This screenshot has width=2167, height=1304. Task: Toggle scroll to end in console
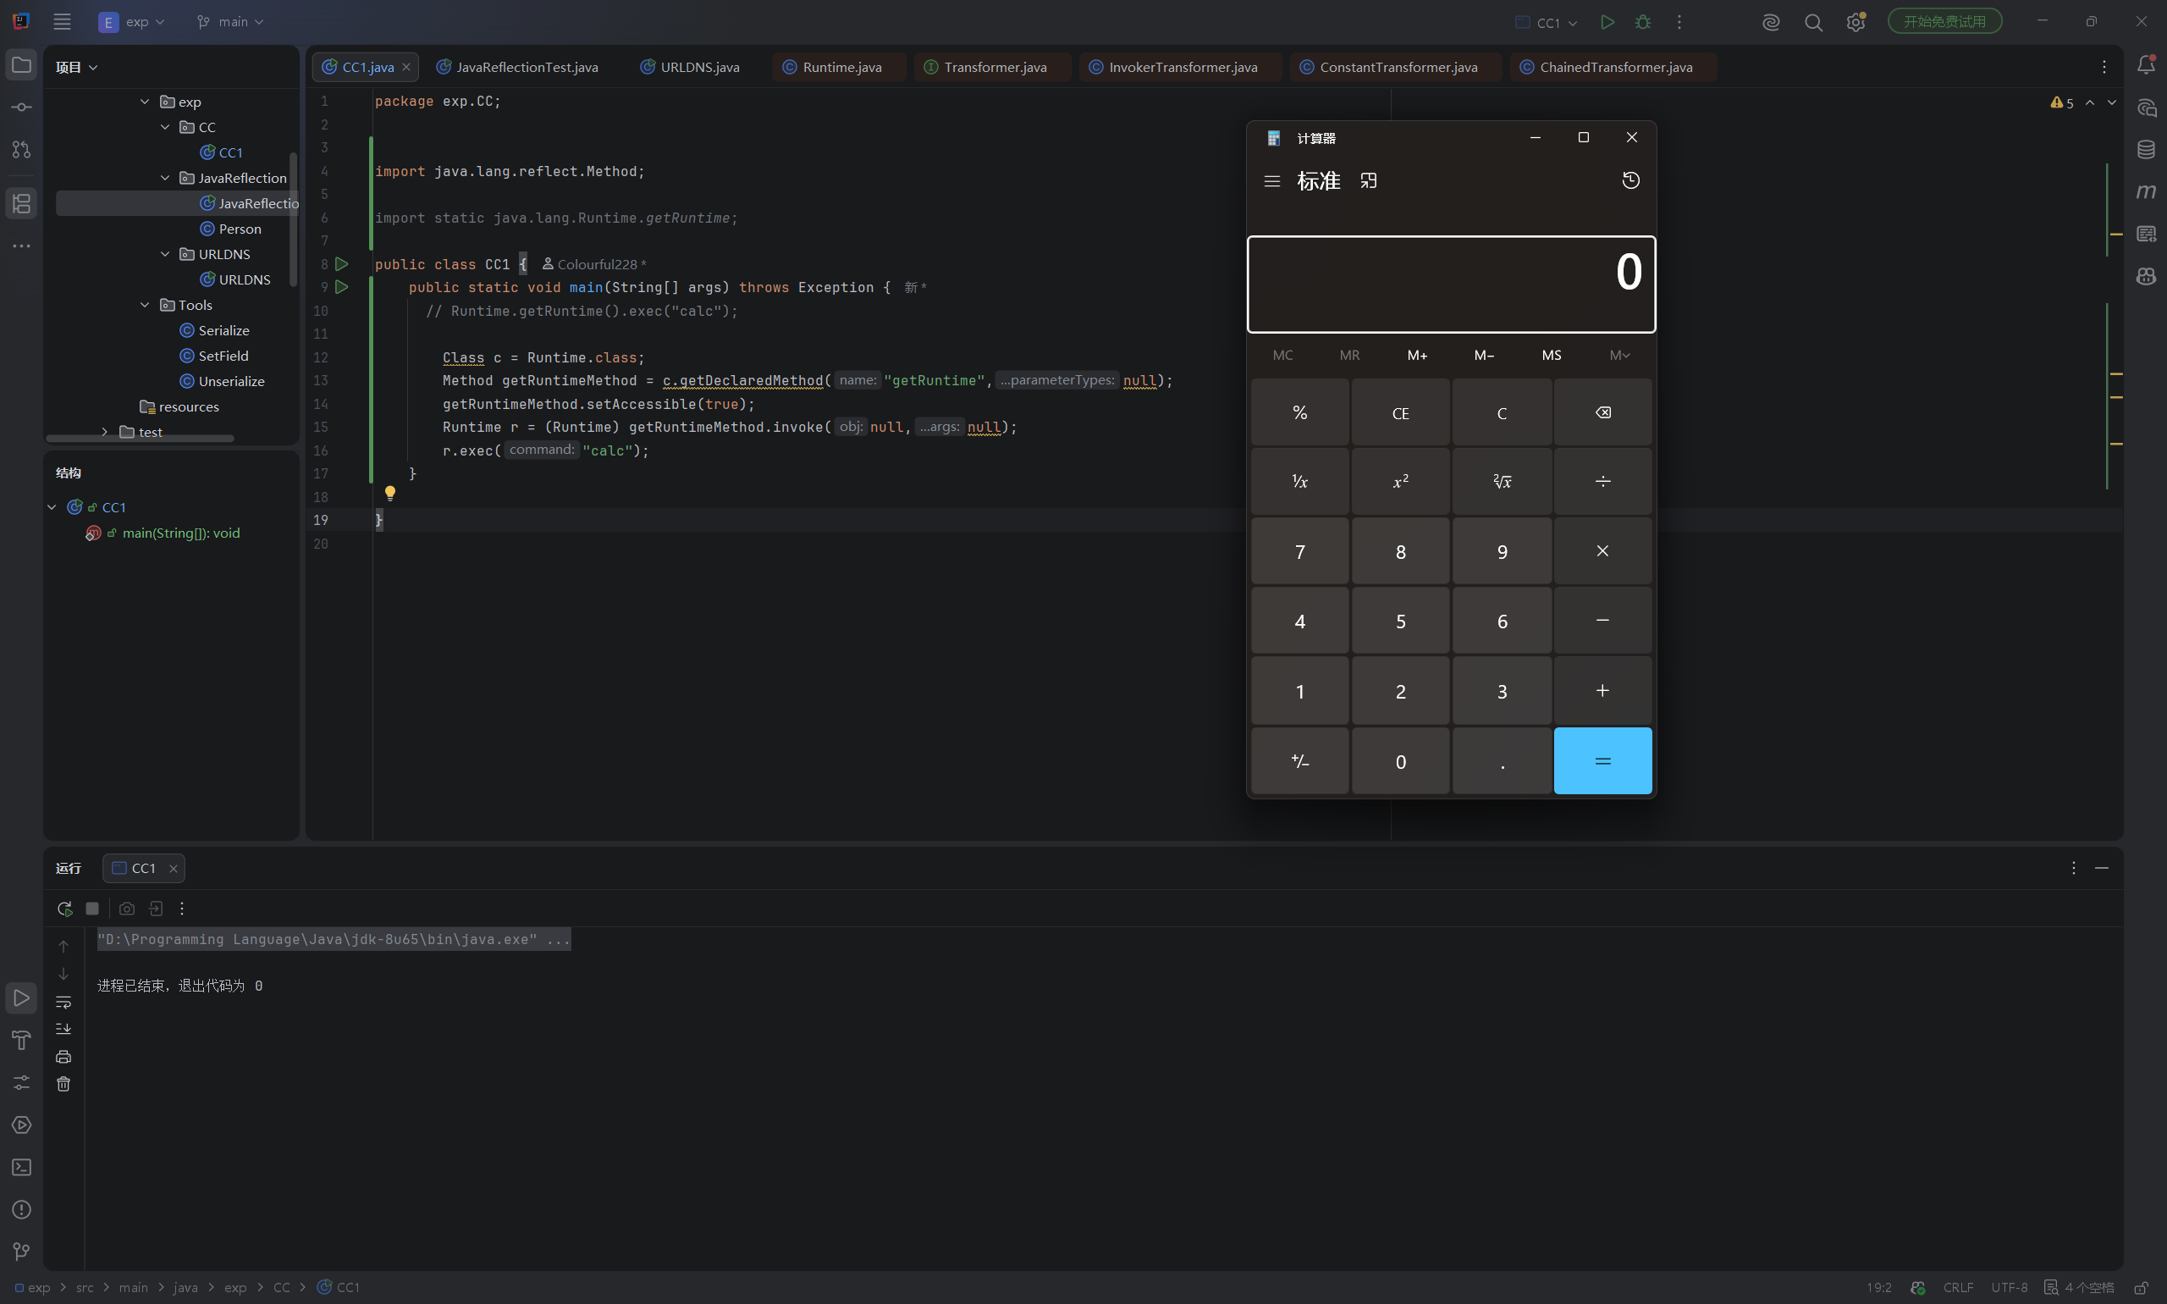tap(63, 1029)
